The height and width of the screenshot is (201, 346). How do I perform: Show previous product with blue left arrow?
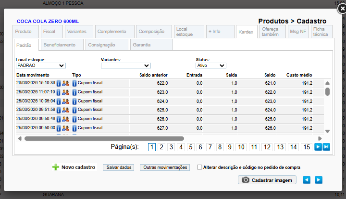point(307,180)
